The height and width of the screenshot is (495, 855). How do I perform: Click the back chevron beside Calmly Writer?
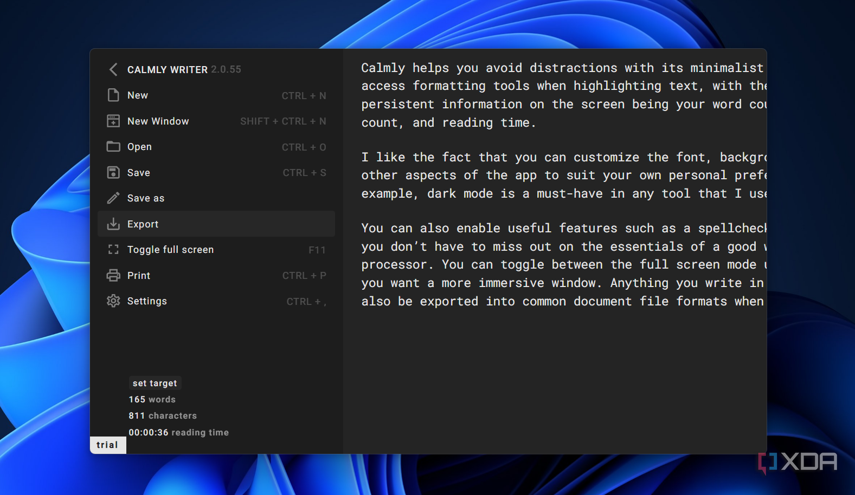(113, 69)
